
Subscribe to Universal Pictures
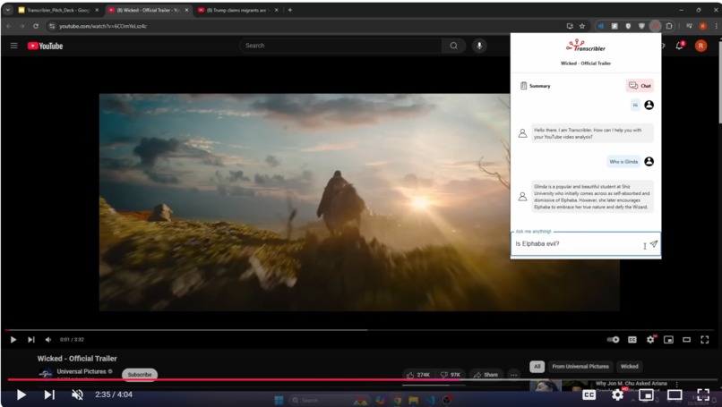pyautogui.click(x=140, y=375)
